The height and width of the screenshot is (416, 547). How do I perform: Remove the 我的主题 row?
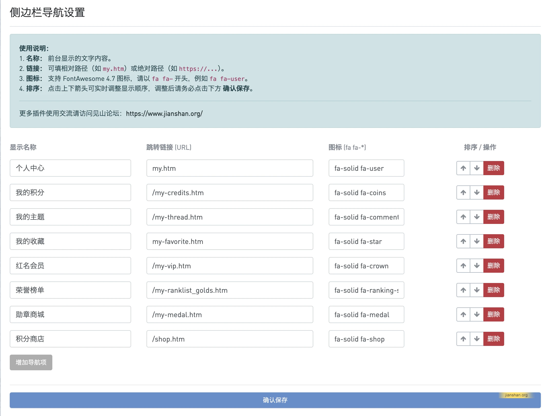point(494,217)
